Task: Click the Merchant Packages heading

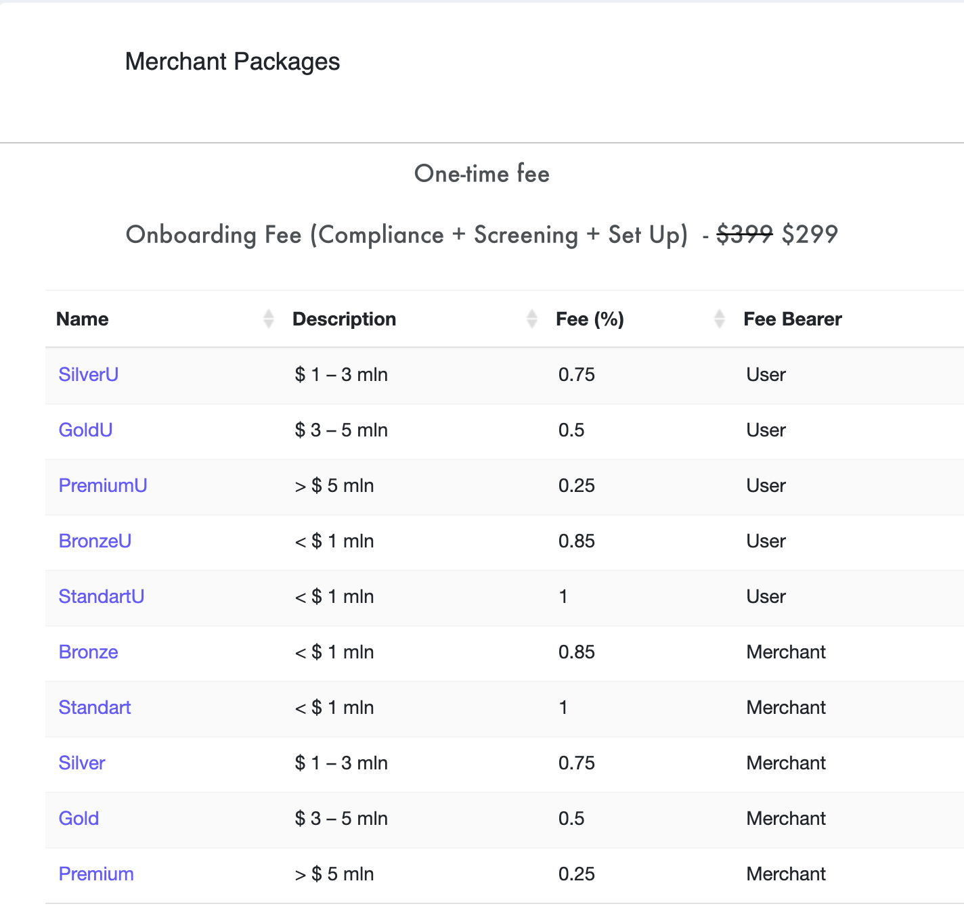Action: pos(232,62)
